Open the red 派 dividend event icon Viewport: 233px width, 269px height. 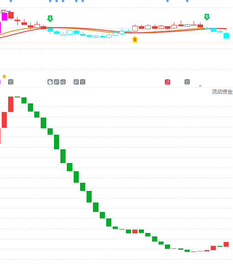click(167, 82)
